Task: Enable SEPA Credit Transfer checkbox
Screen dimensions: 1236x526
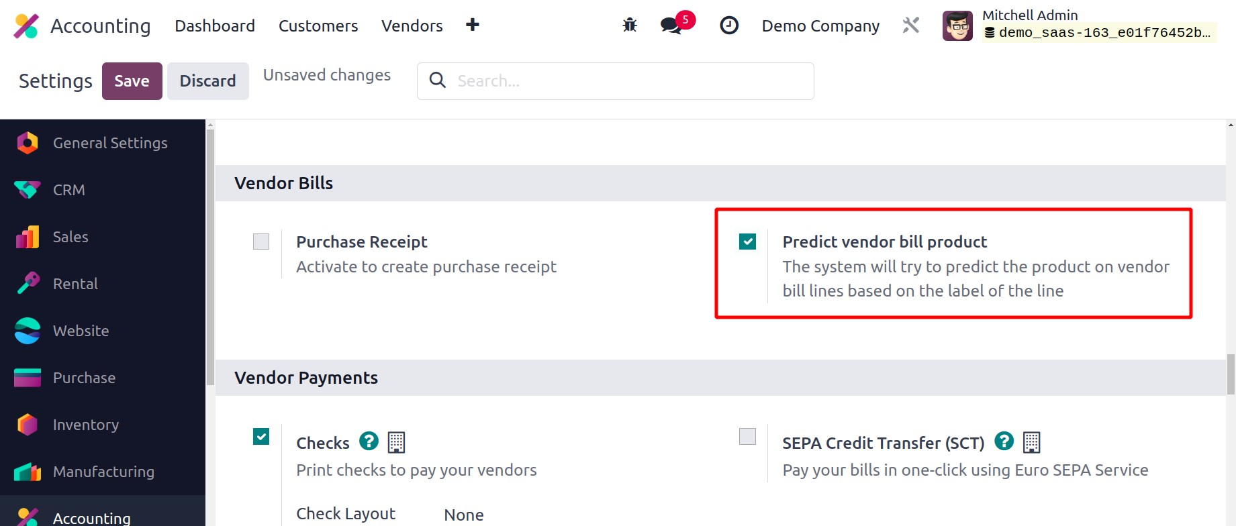Action: (747, 437)
